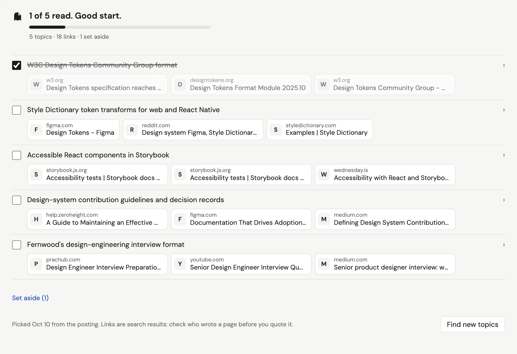Check the Style Dictionary token transforms topic
Image resolution: width=517 pixels, height=354 pixels.
[17, 110]
